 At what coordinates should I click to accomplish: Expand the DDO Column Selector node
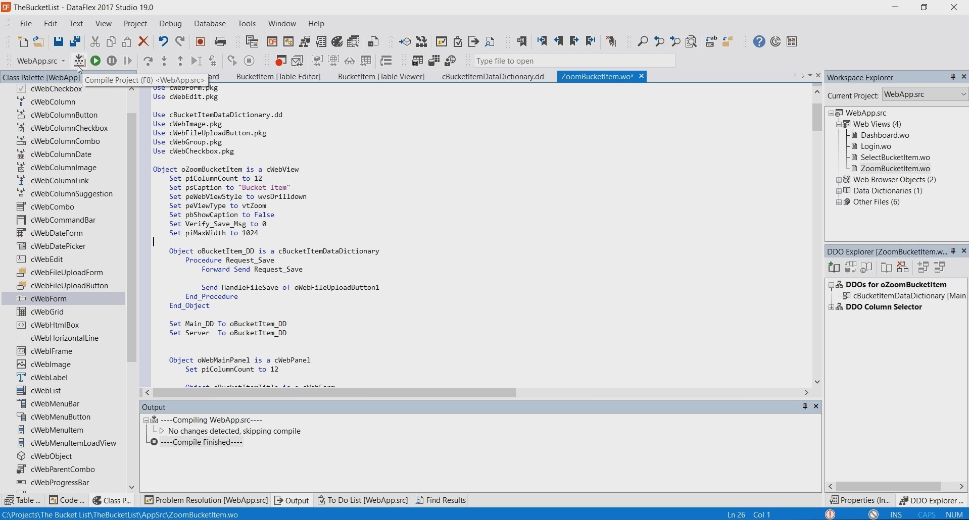click(x=832, y=307)
